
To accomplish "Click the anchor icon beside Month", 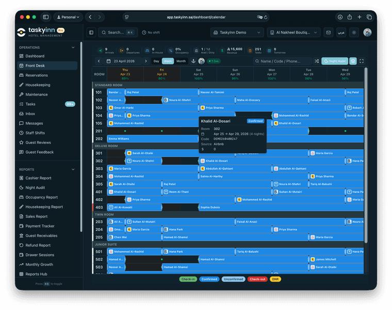I will point(193,61).
